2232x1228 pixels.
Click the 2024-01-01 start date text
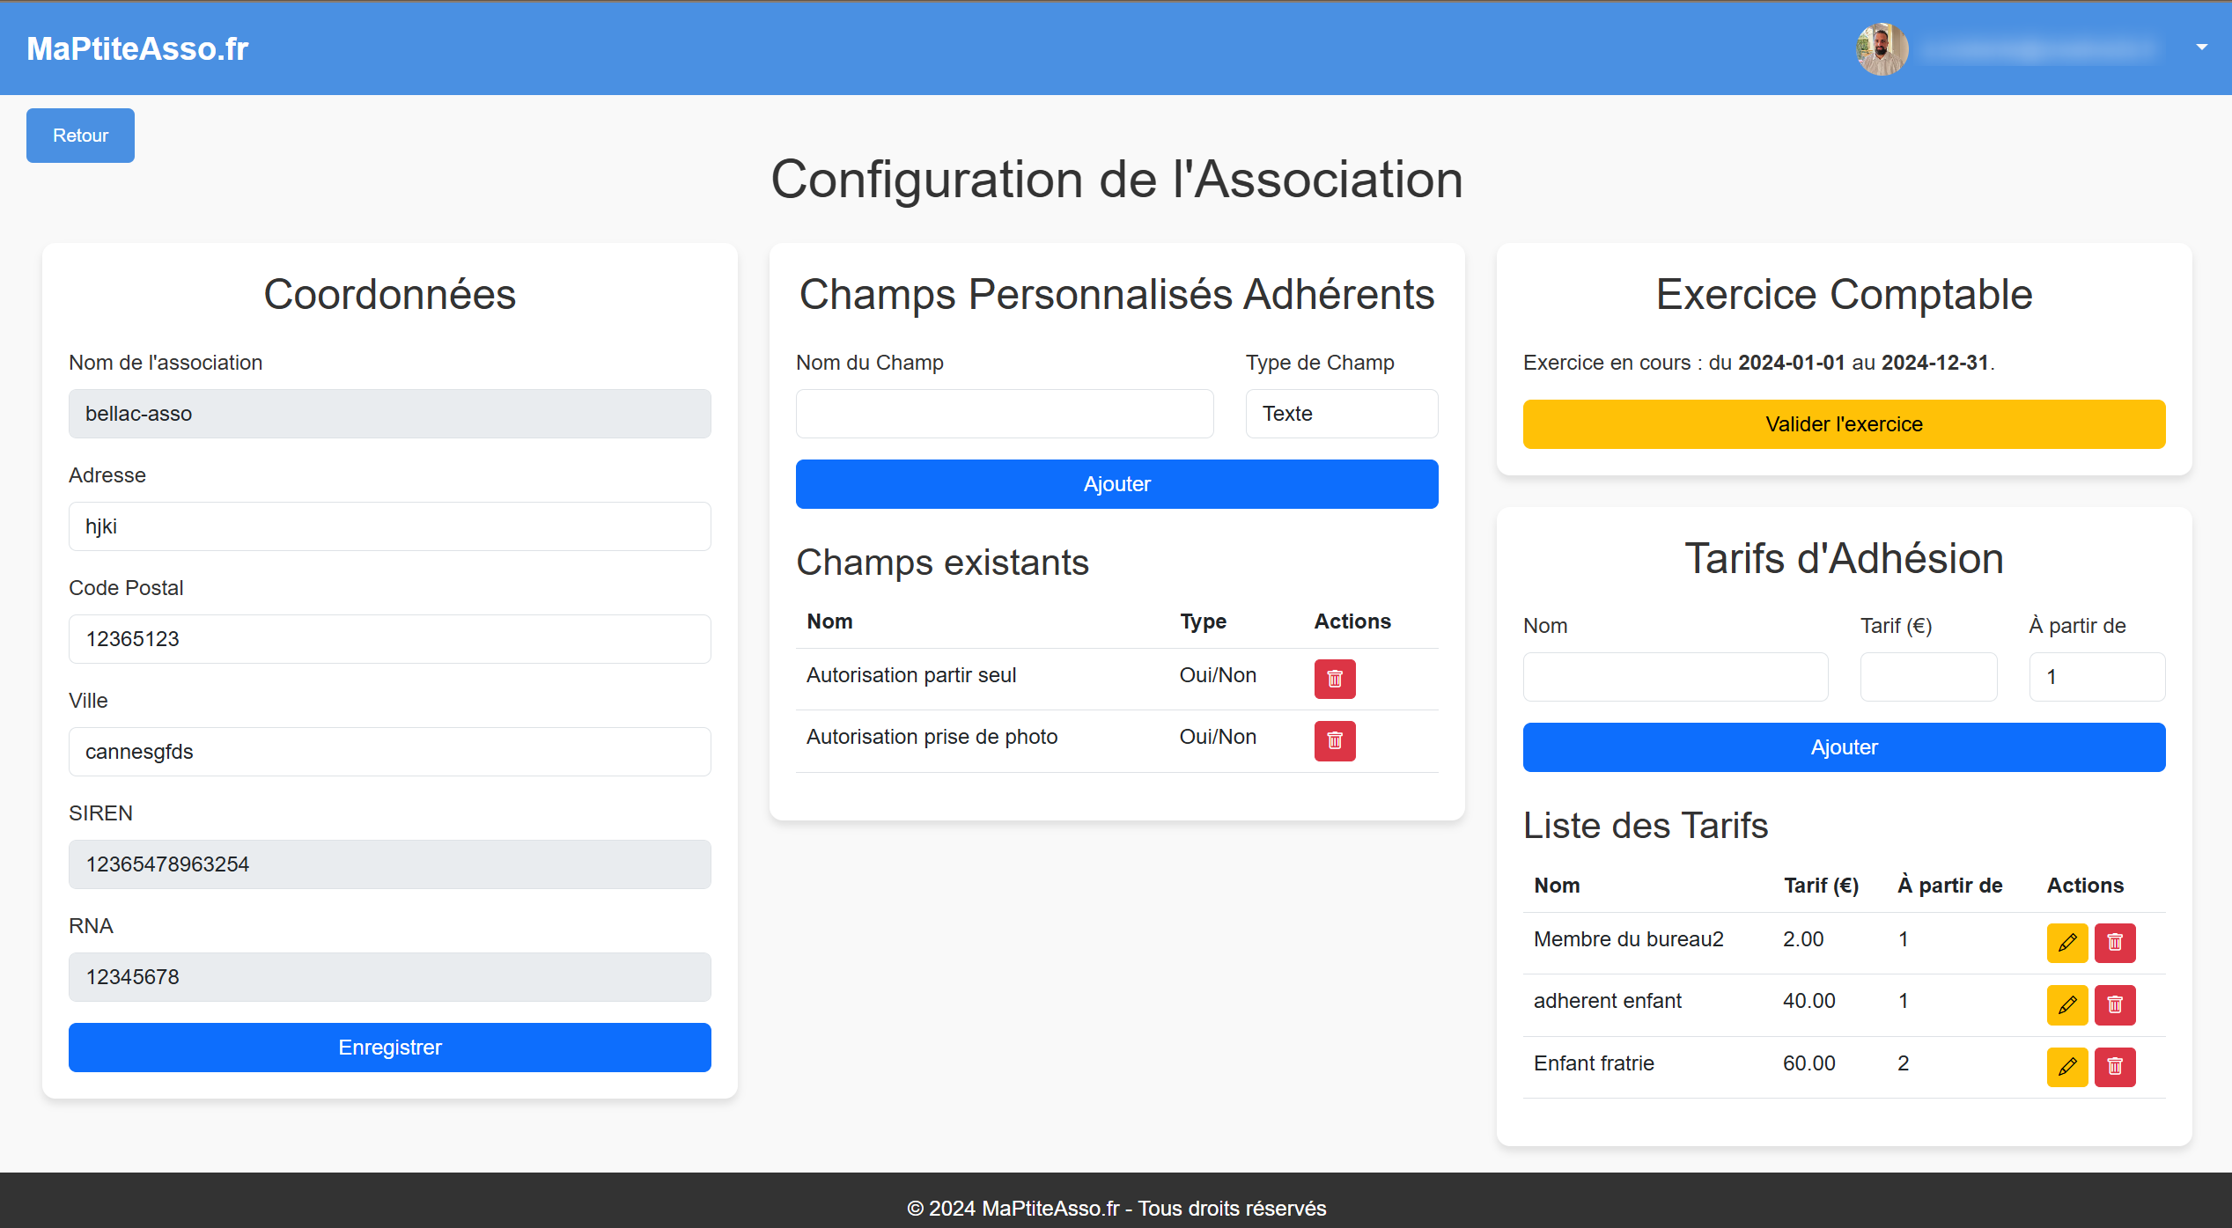tap(1792, 363)
